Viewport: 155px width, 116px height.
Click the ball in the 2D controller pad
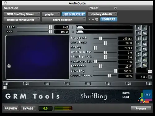(9, 66)
